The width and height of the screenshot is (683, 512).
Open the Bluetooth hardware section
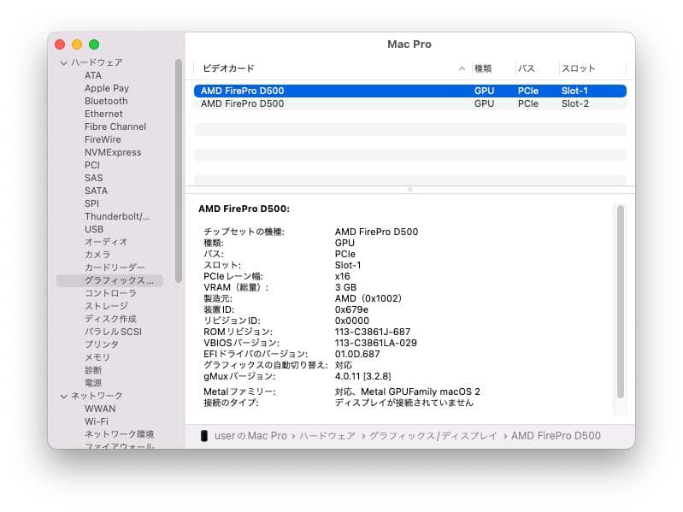(106, 101)
